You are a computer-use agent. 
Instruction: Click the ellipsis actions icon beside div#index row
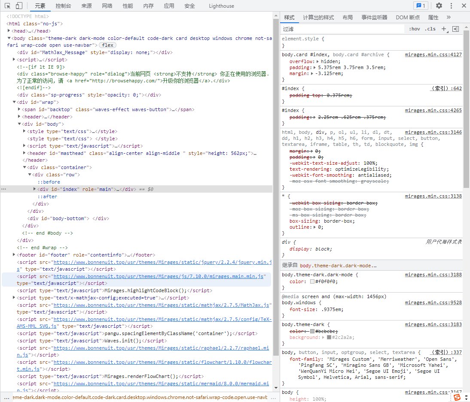click(3, 189)
